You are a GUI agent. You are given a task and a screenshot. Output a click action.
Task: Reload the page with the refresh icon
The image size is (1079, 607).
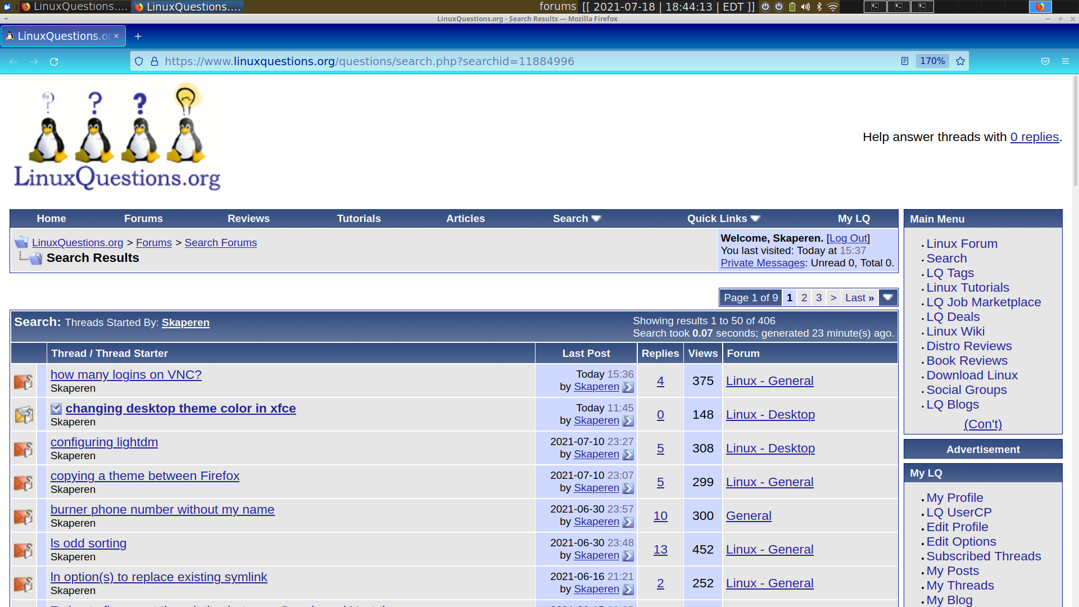click(54, 62)
